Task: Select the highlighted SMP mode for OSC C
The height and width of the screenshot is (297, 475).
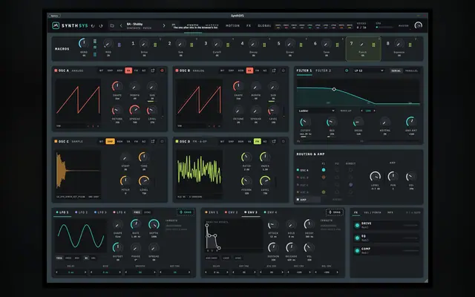Action: [110, 141]
